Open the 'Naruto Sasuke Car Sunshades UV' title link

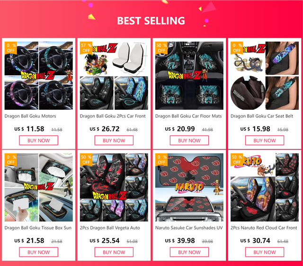tap(189, 228)
